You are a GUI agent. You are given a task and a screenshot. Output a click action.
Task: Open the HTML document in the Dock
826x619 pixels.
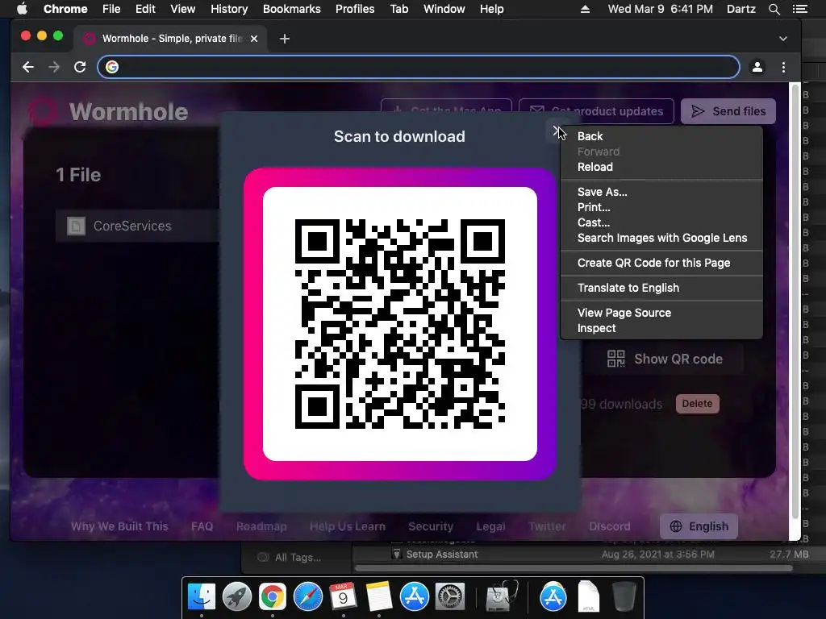tap(588, 597)
